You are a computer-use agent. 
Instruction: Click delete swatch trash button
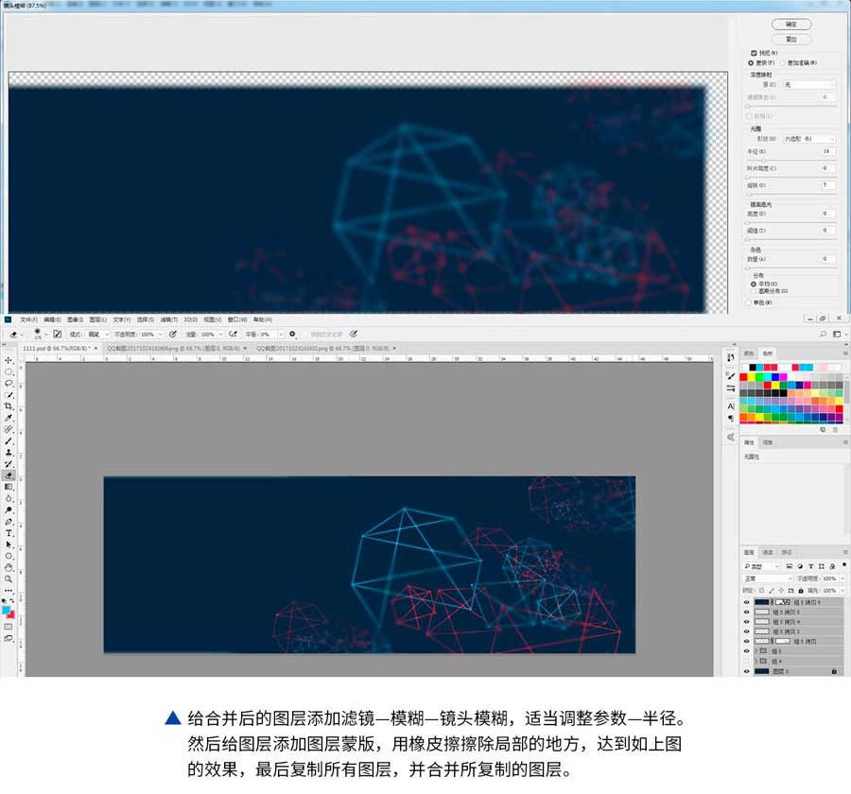coord(835,429)
